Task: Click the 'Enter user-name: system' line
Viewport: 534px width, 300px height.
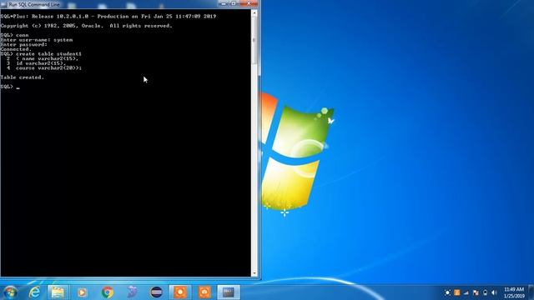Action: click(x=37, y=40)
